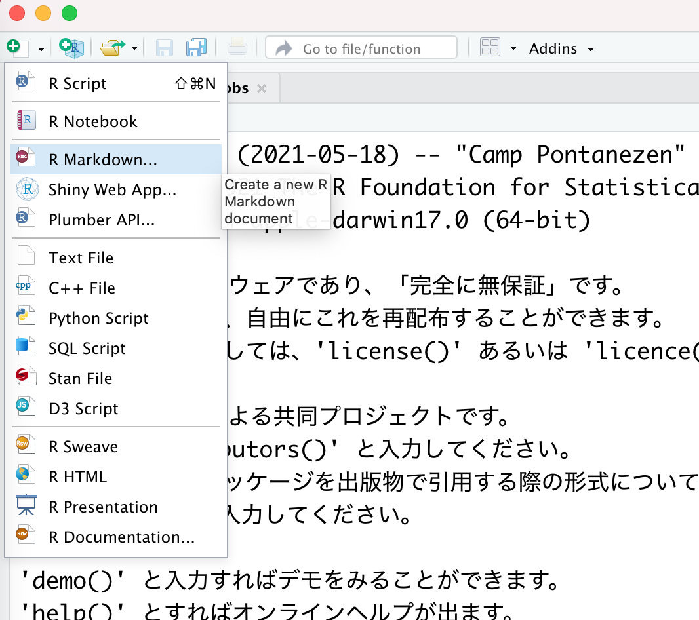Close the Jobs tab

pyautogui.click(x=262, y=88)
